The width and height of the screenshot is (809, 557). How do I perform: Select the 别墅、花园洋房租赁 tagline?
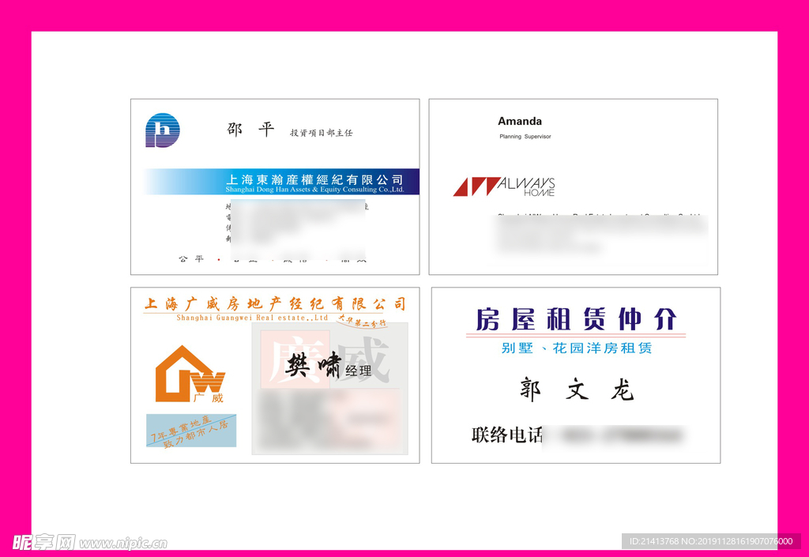click(x=576, y=348)
